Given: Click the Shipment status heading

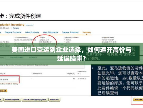Looking at the screenshot, I should coord(108,38).
